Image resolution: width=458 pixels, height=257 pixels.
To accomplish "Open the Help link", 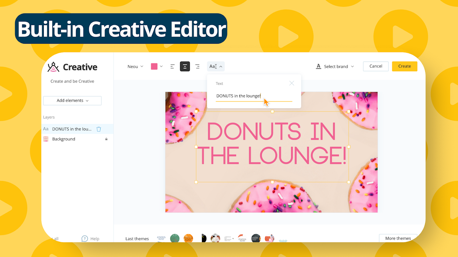I will 95,239.
